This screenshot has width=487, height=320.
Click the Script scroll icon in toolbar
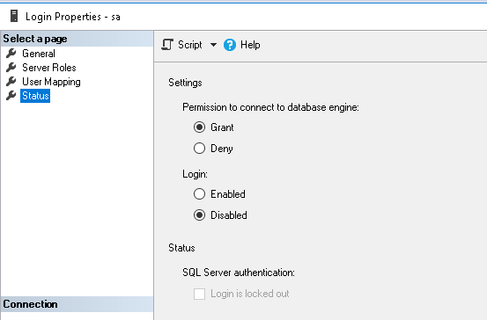tap(167, 45)
